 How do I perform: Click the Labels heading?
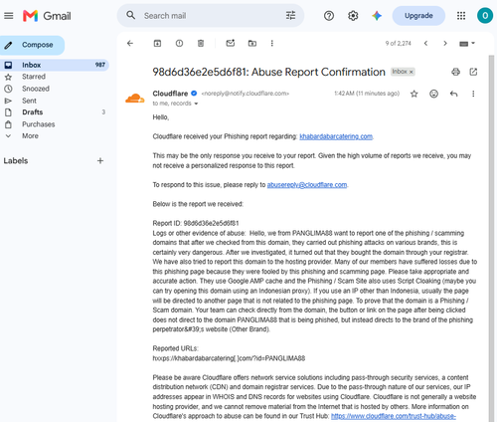point(16,161)
